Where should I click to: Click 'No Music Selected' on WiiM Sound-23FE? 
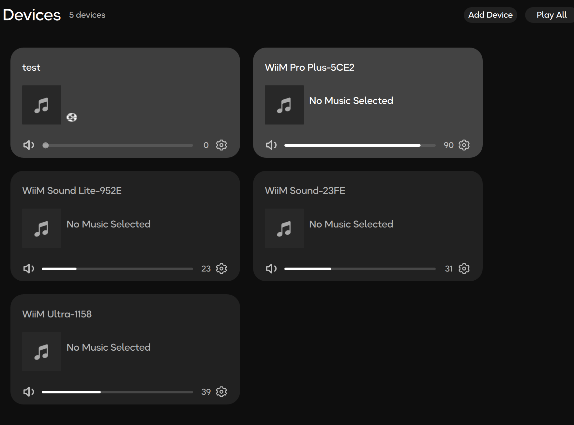pyautogui.click(x=351, y=224)
